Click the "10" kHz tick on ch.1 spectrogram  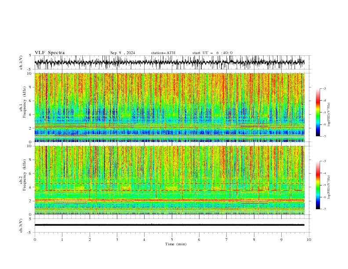30,73
